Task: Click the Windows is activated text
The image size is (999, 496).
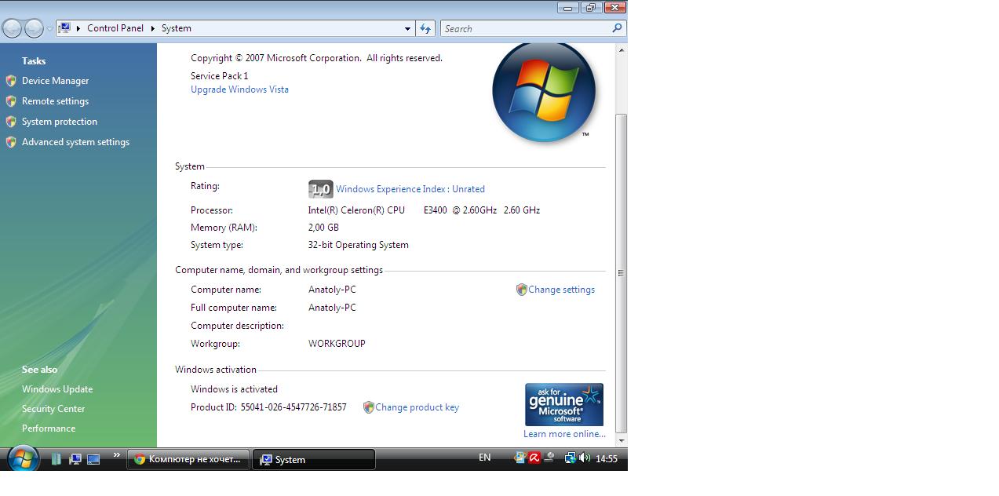Action: 234,389
